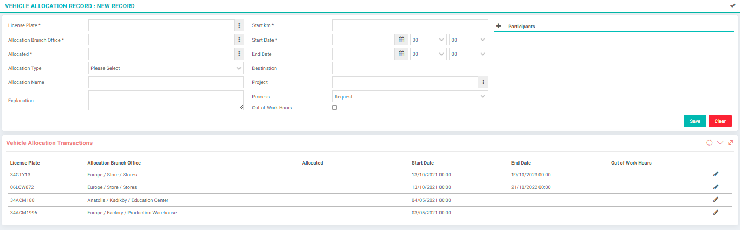Open Start Date calendar picker
Image resolution: width=740 pixels, height=230 pixels.
click(x=401, y=40)
